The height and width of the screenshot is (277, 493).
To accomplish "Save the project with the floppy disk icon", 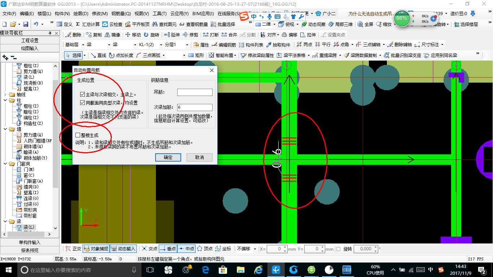I will [26, 24].
